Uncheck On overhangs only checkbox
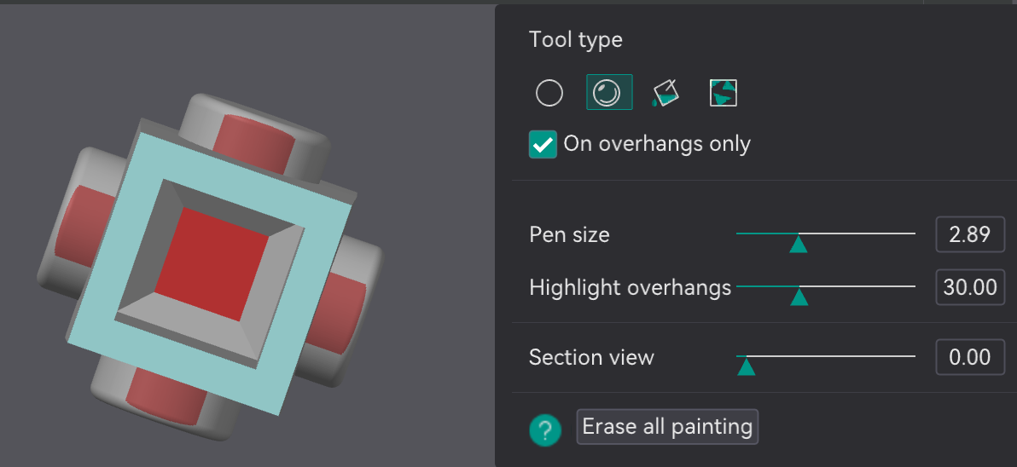The image size is (1017, 467). [543, 144]
